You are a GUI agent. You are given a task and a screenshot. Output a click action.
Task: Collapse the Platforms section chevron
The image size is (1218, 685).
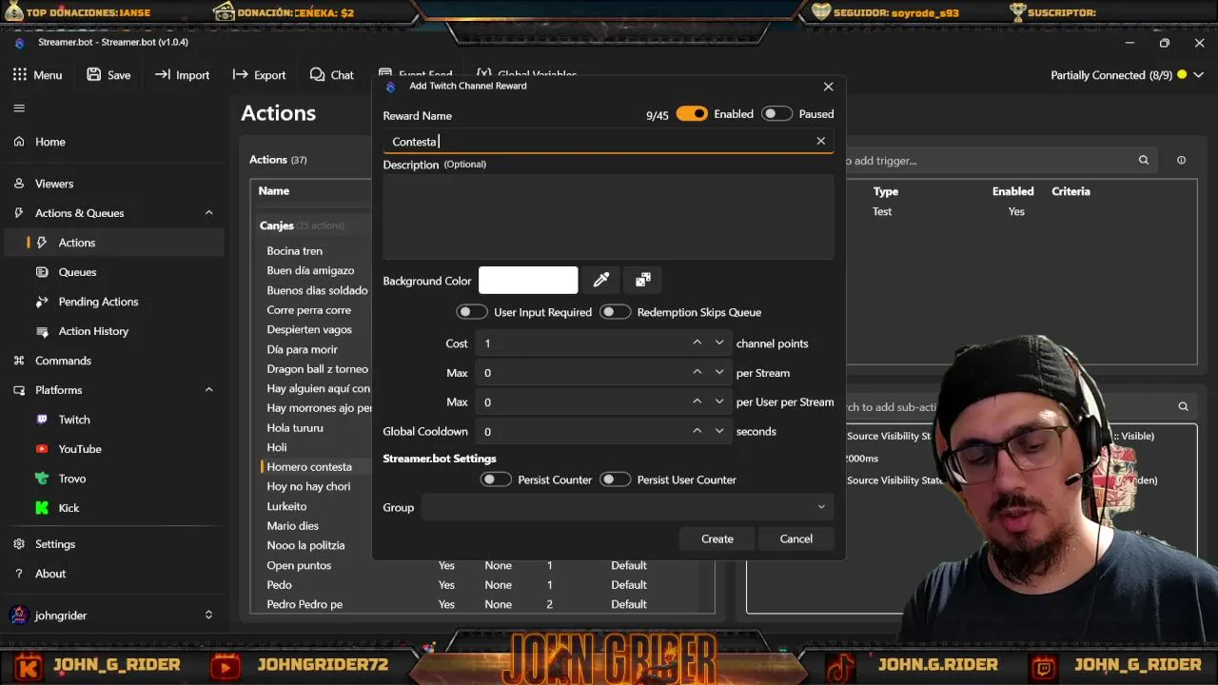[x=208, y=390]
